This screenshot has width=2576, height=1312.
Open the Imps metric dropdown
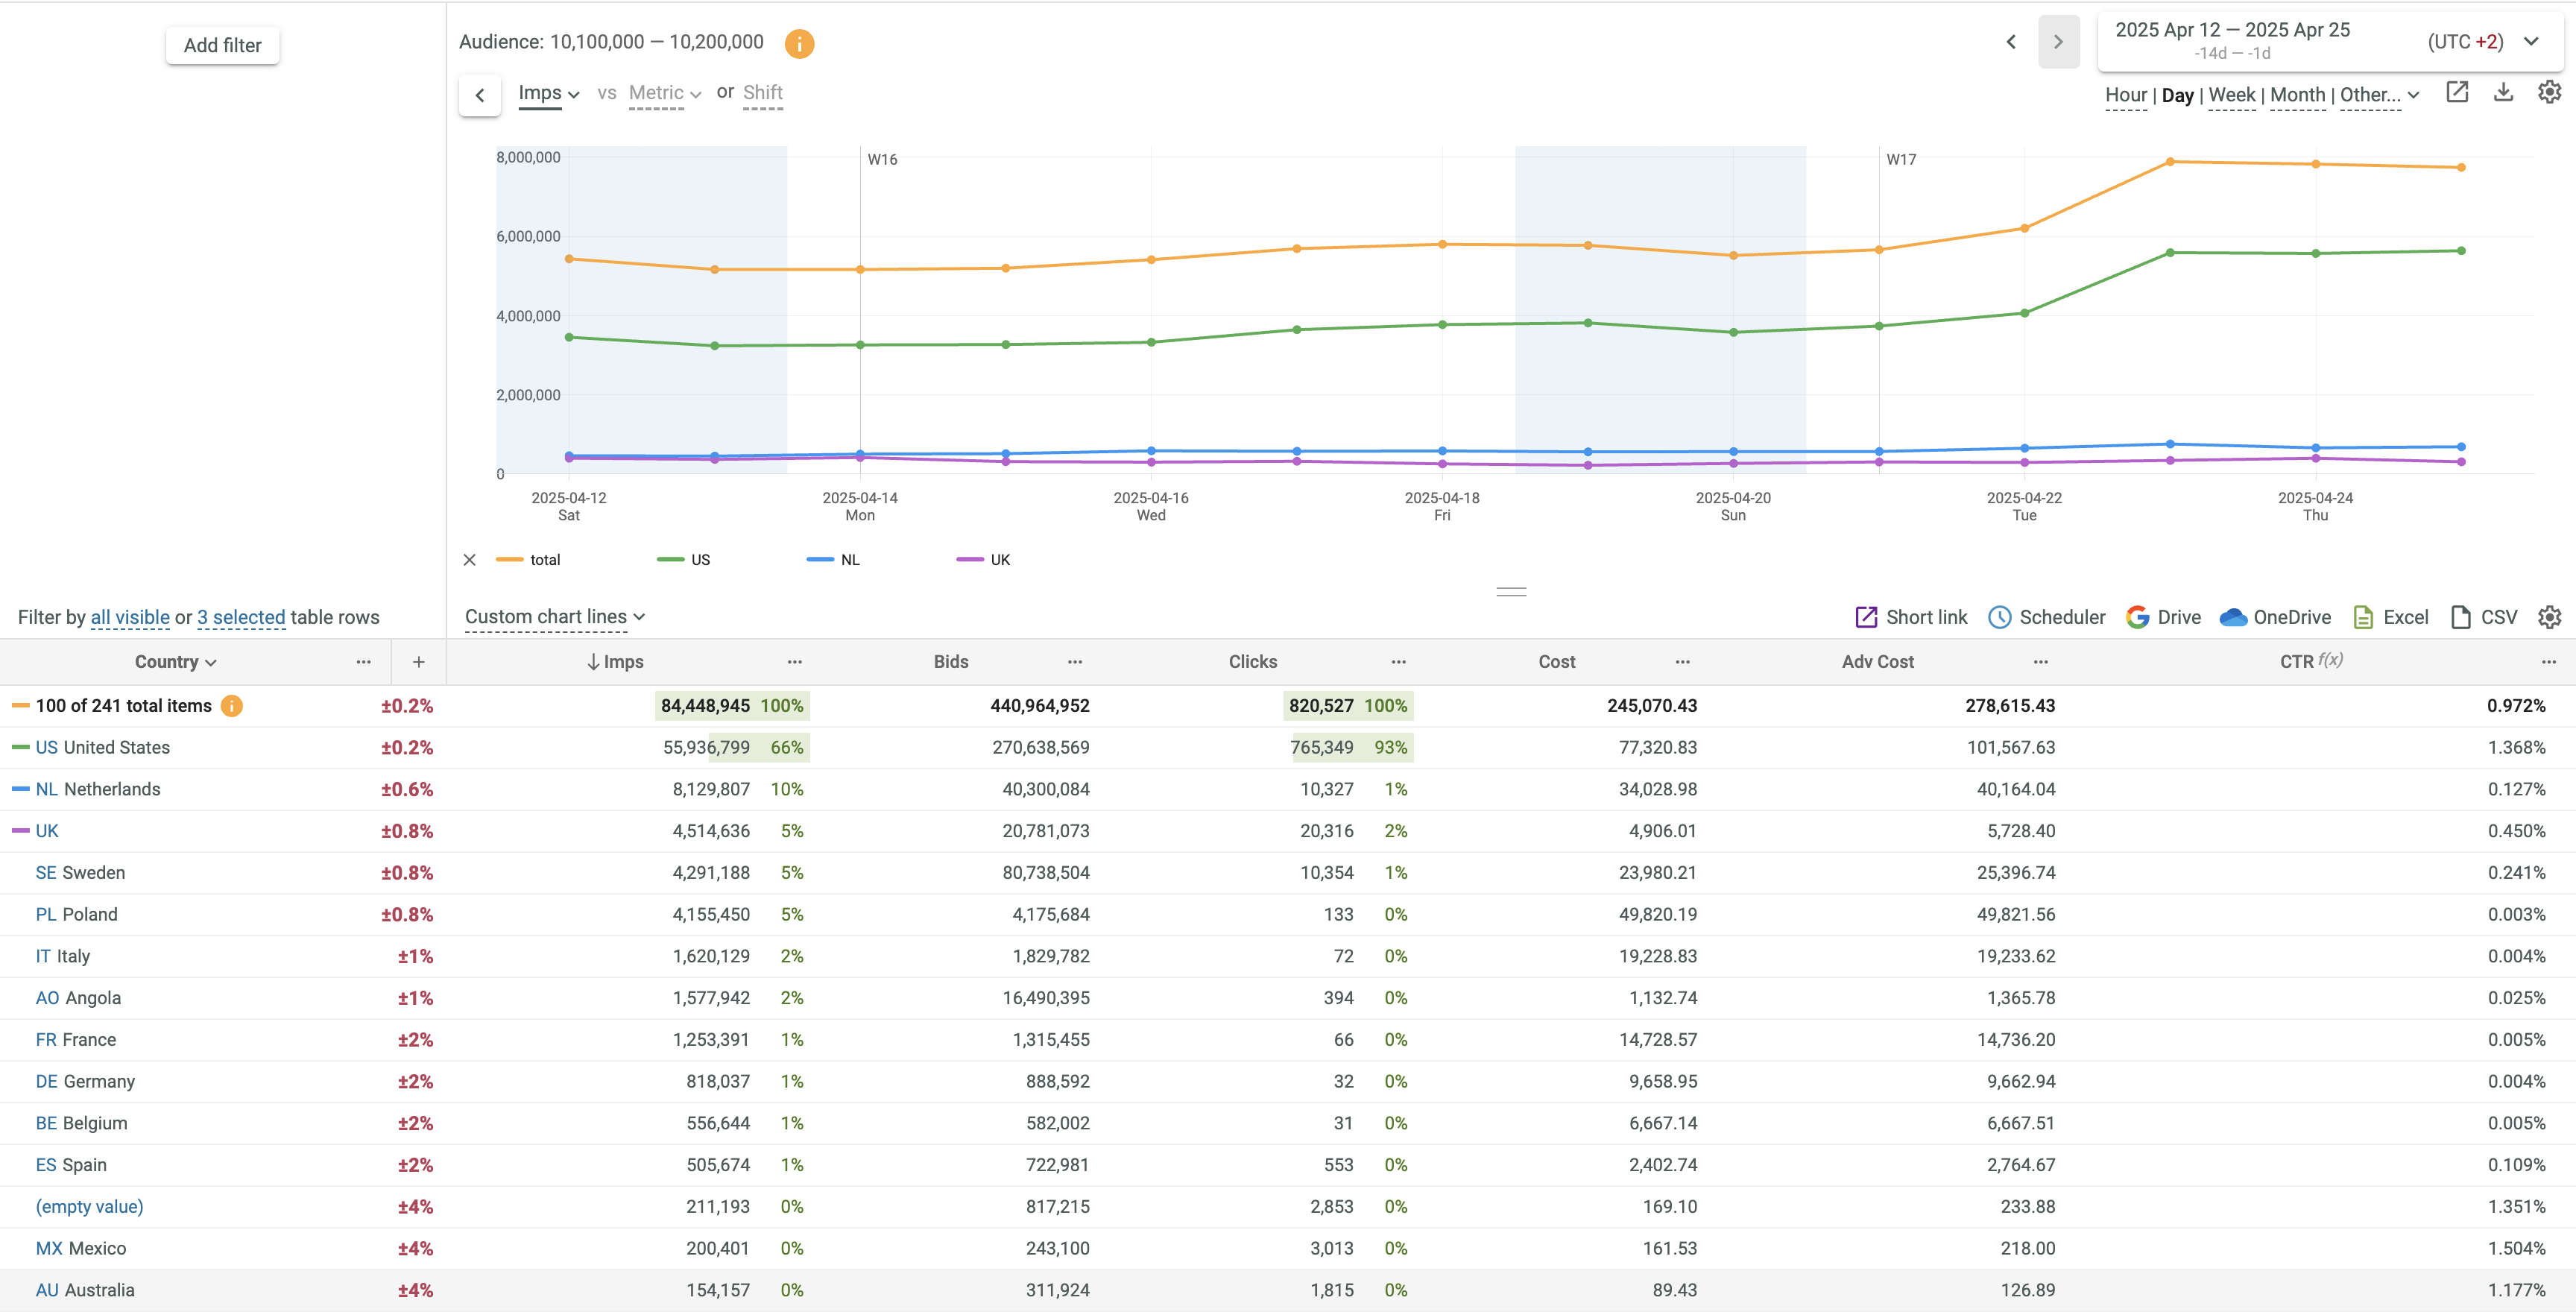[x=548, y=94]
